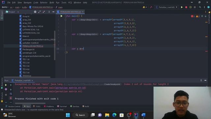Image resolution: width=211 pixels, height=119 pixels.
Task: Click the up stack trace arrow
Action: click(11, 85)
